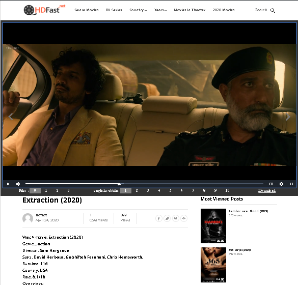Open the Rambo: Last Blood poster thumbnail
Screen dimensions: 298x285
tap(213, 226)
